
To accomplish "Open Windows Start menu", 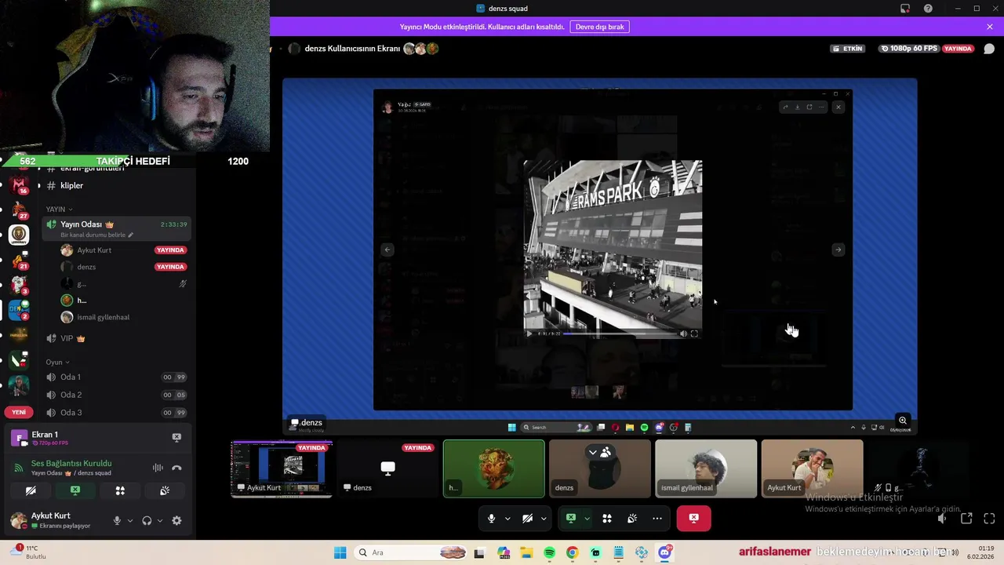I will coord(340,552).
